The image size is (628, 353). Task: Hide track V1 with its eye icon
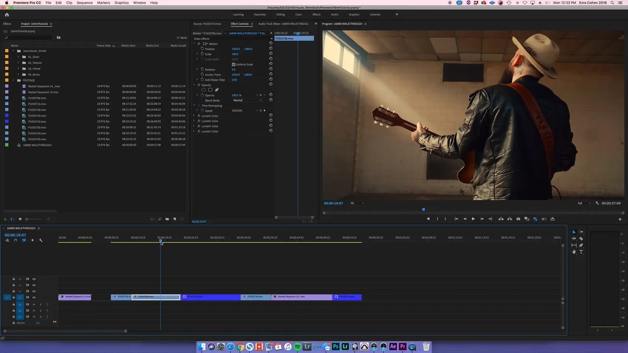point(34,297)
